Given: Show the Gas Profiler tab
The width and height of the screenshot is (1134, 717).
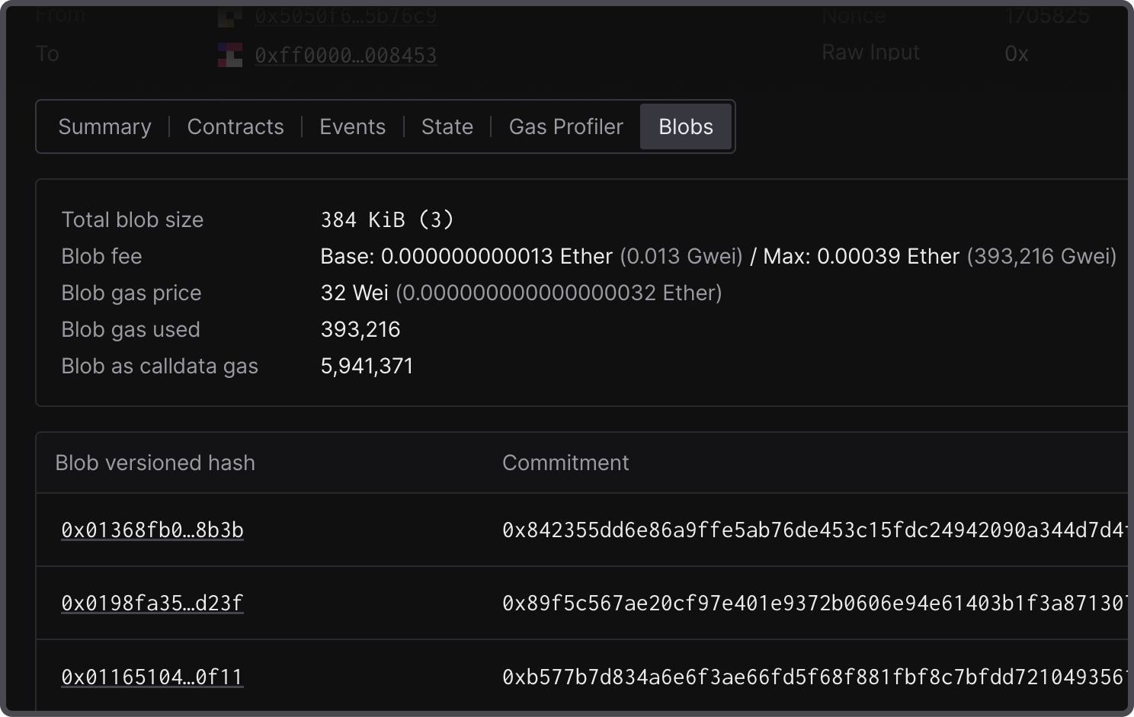Looking at the screenshot, I should pos(565,126).
